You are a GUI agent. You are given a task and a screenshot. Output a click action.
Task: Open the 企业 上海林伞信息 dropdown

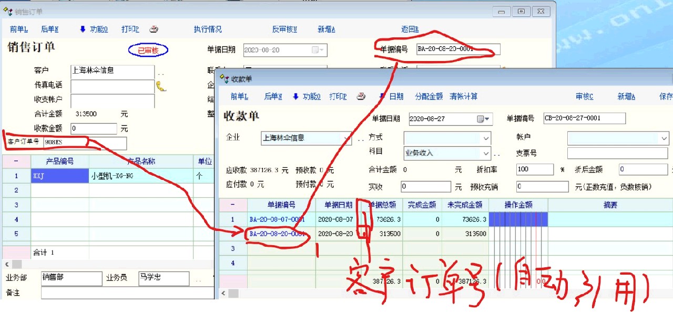tap(346, 138)
